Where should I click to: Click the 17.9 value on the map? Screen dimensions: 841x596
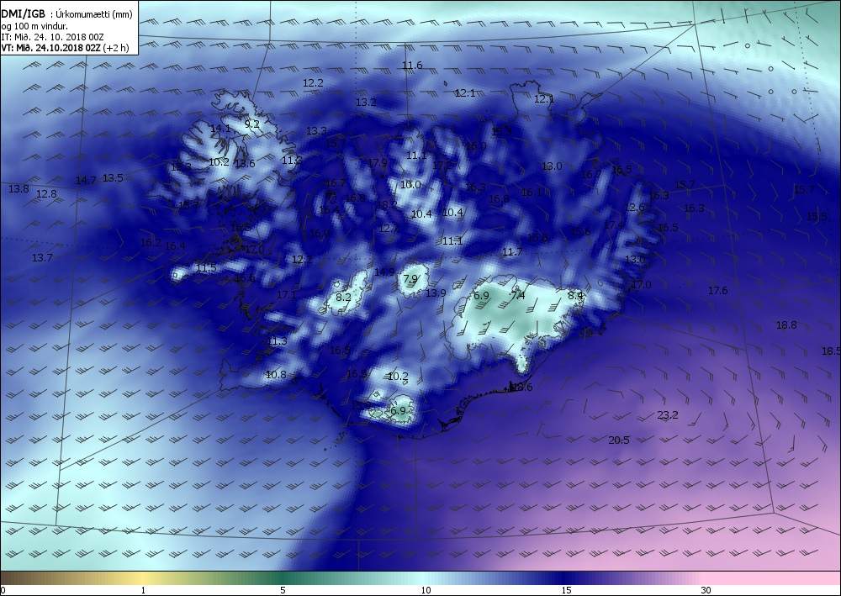[x=377, y=163]
